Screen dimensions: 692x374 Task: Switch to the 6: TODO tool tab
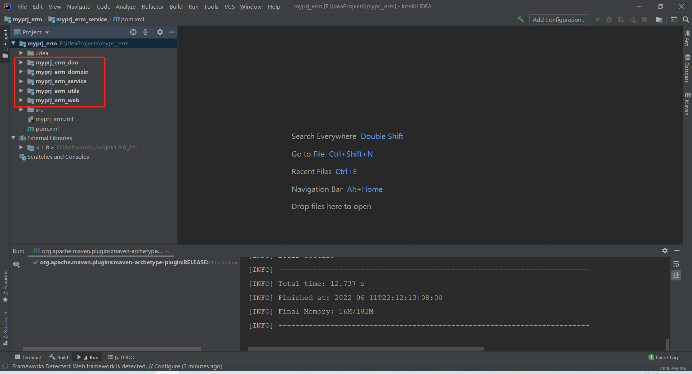click(121, 357)
